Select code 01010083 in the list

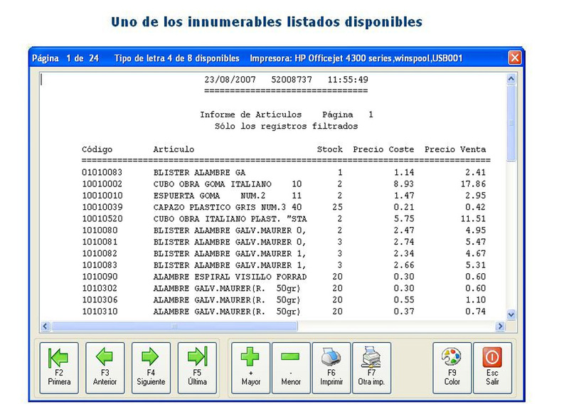coord(102,172)
